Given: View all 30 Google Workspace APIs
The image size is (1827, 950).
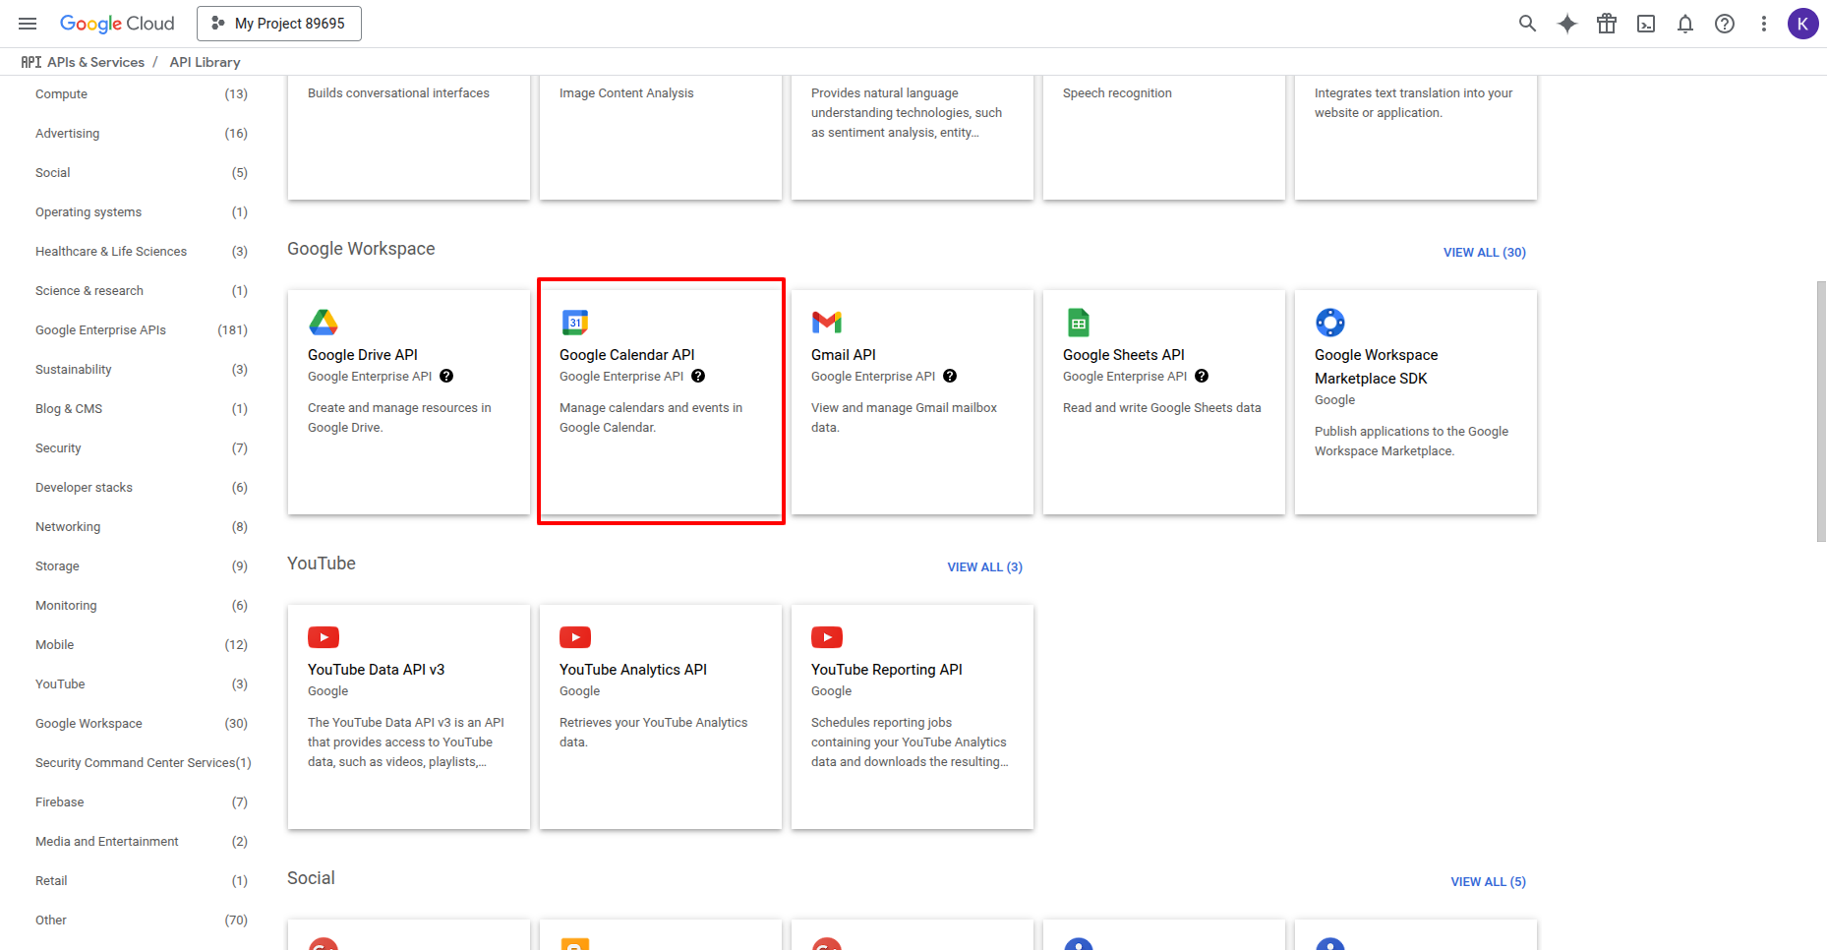Looking at the screenshot, I should click(x=1485, y=253).
